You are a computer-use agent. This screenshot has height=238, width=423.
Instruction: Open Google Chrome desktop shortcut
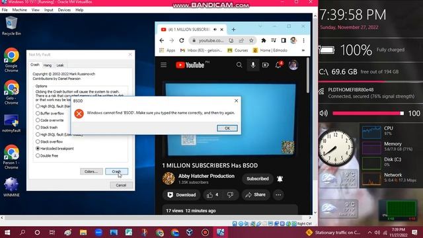coord(11,60)
